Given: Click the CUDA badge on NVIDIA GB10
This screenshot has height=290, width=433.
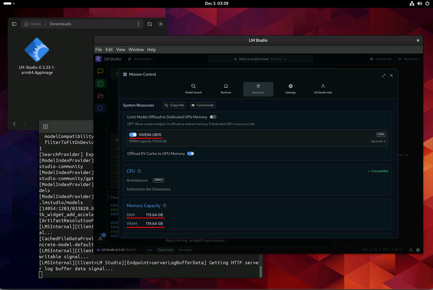Looking at the screenshot, I should click(381, 134).
